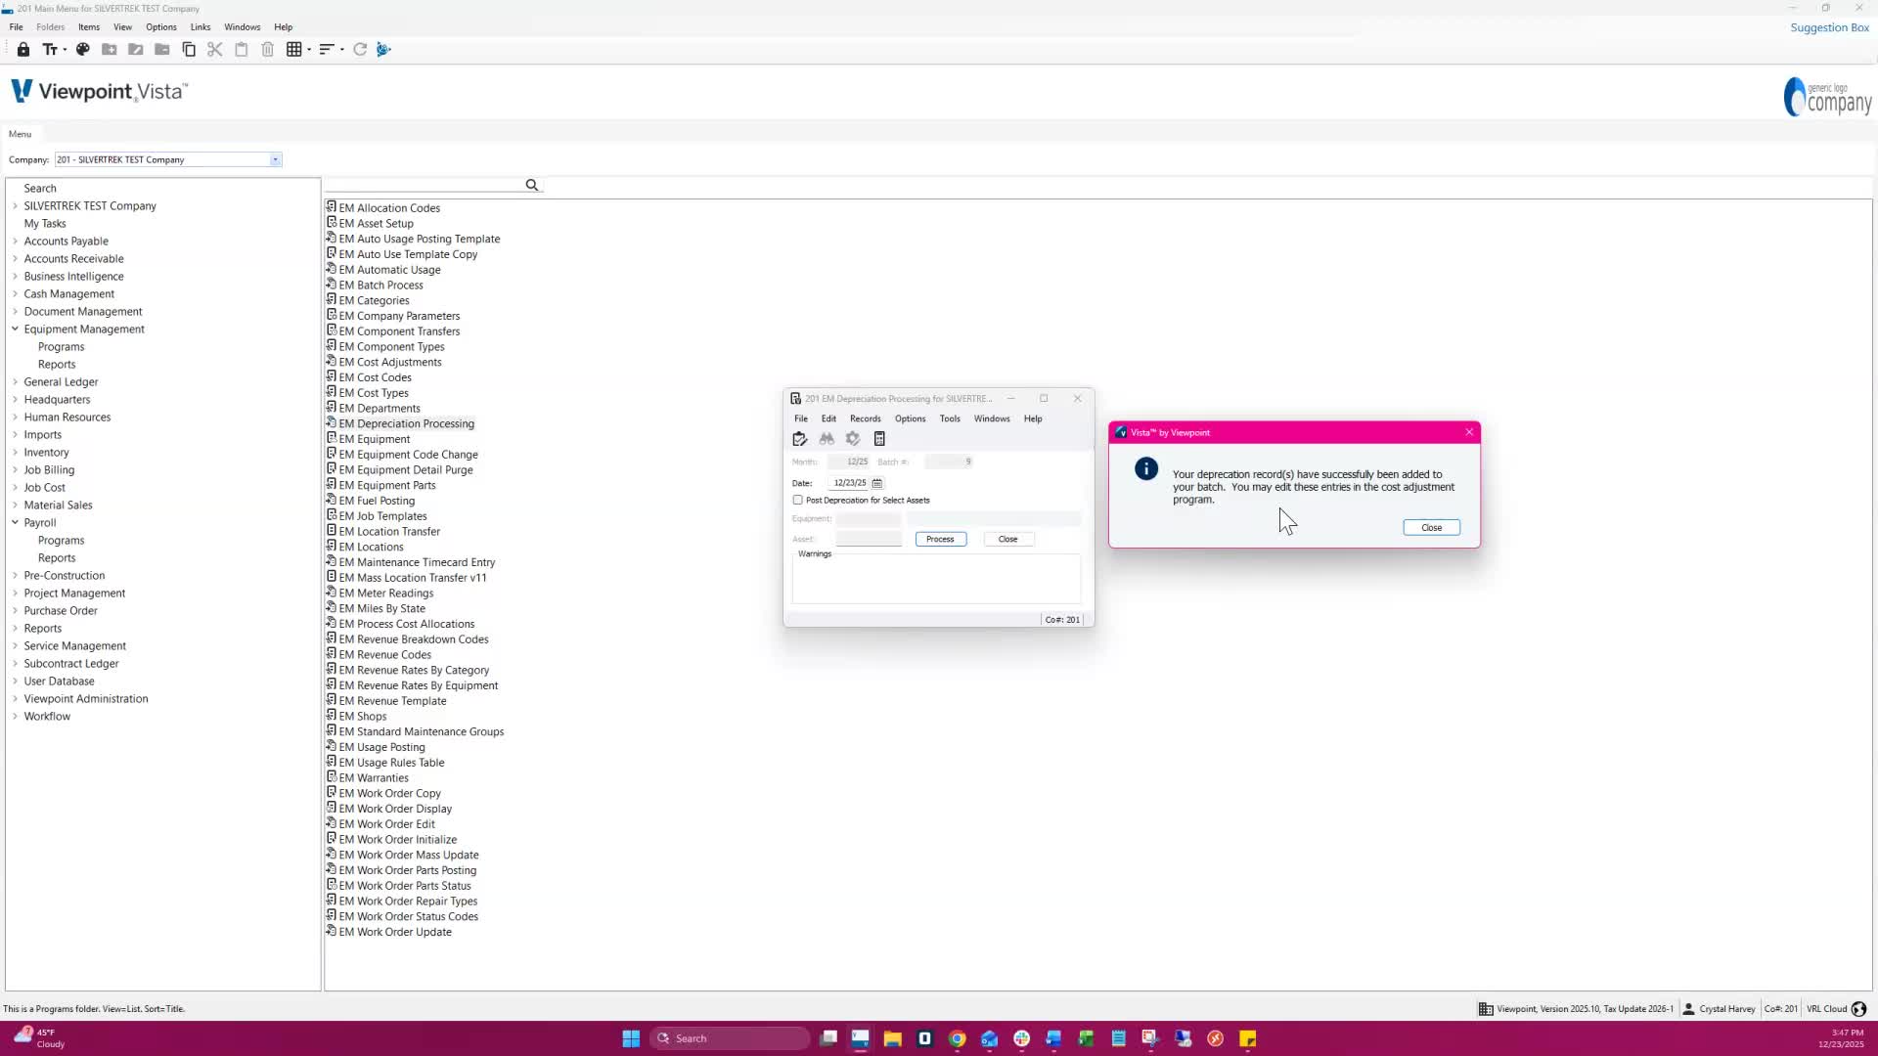This screenshot has height=1056, width=1878.
Task: Enable Post Depreciation for Select Assets checkbox
Action: coord(798,500)
